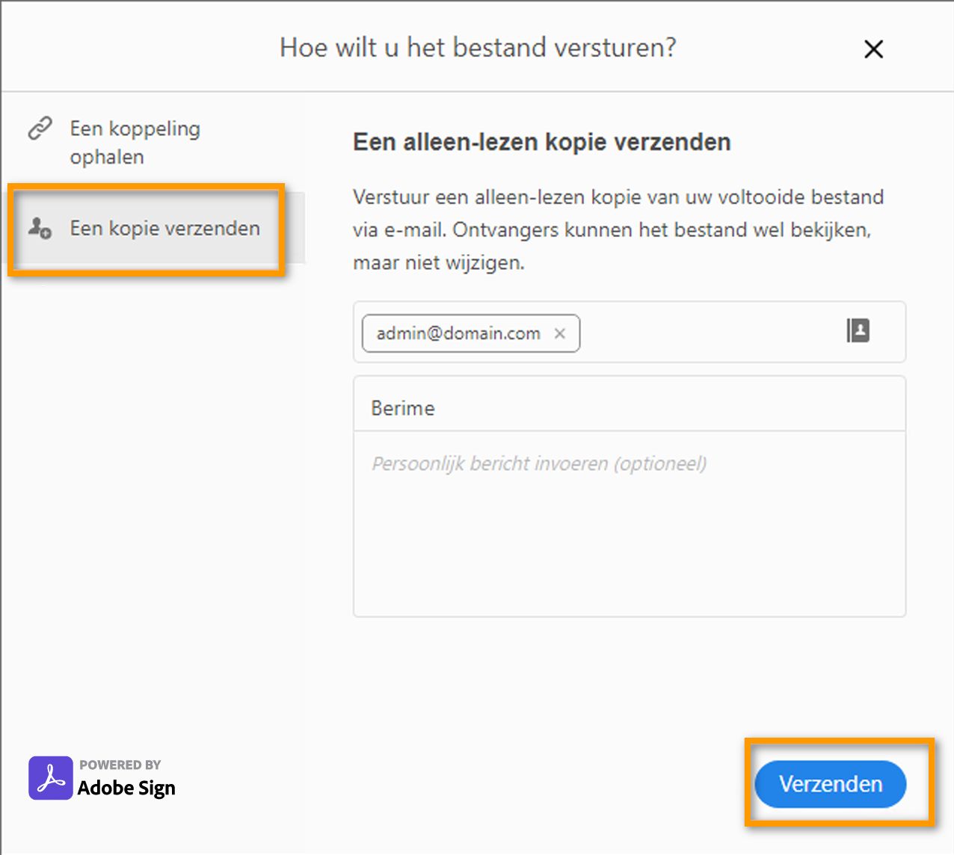Select the Een koppeling ophalen option

click(x=135, y=142)
